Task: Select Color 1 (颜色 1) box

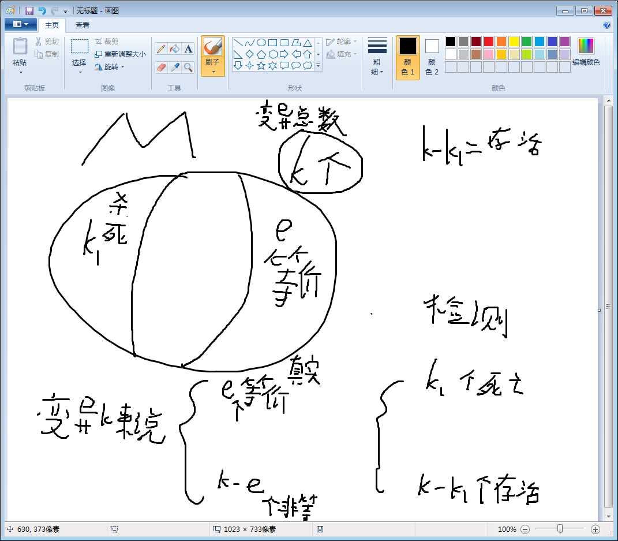Action: [407, 57]
